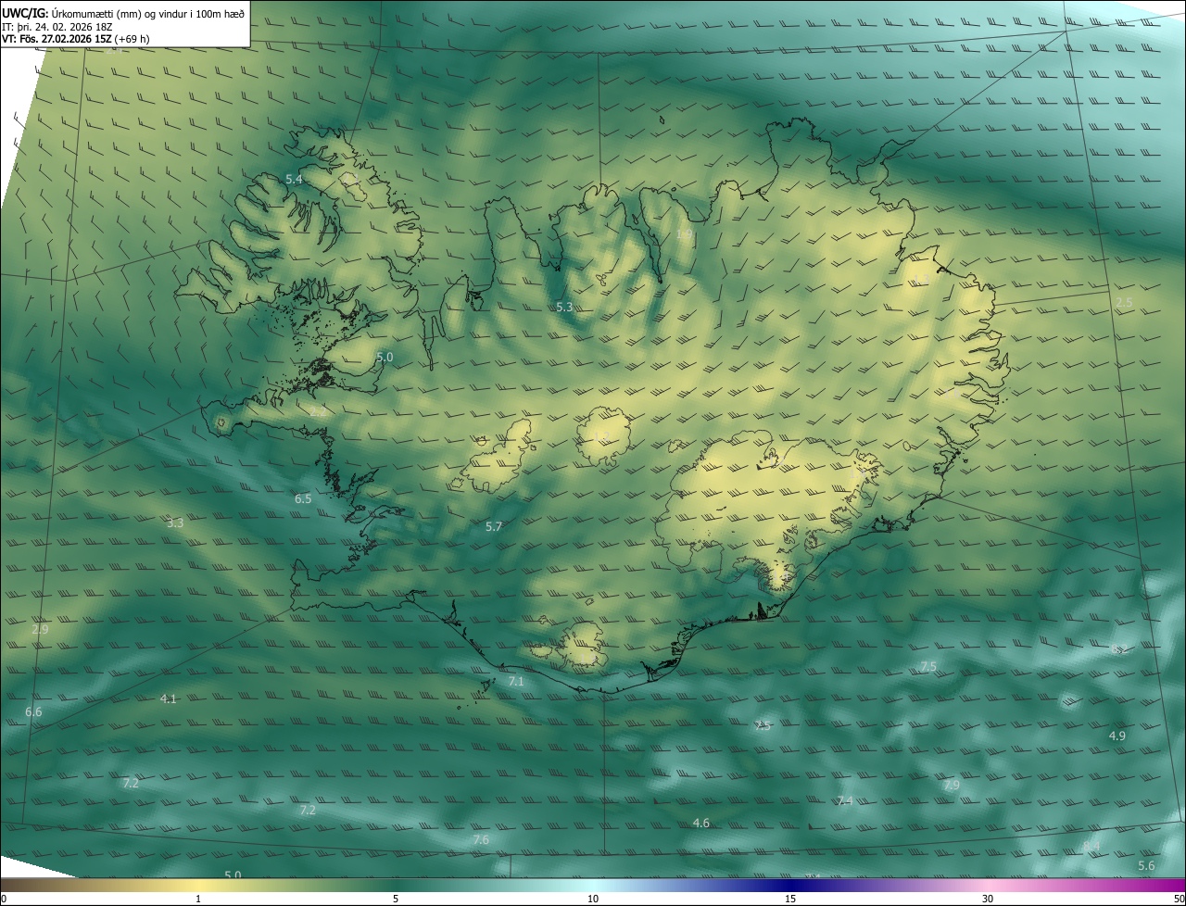Select the 5.3 precipitation value on the map
The image size is (1186, 906).
tap(564, 307)
